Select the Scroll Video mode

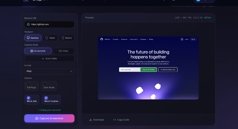(x=49, y=59)
